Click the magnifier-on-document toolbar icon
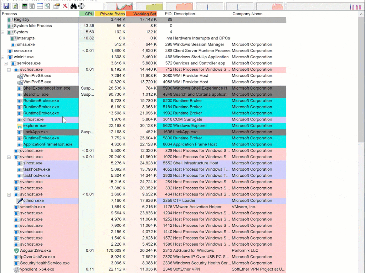The width and height of the screenshot is (365, 273). 47,6
